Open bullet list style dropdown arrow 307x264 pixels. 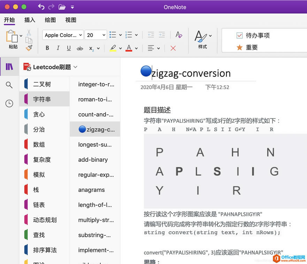(x=121, y=35)
